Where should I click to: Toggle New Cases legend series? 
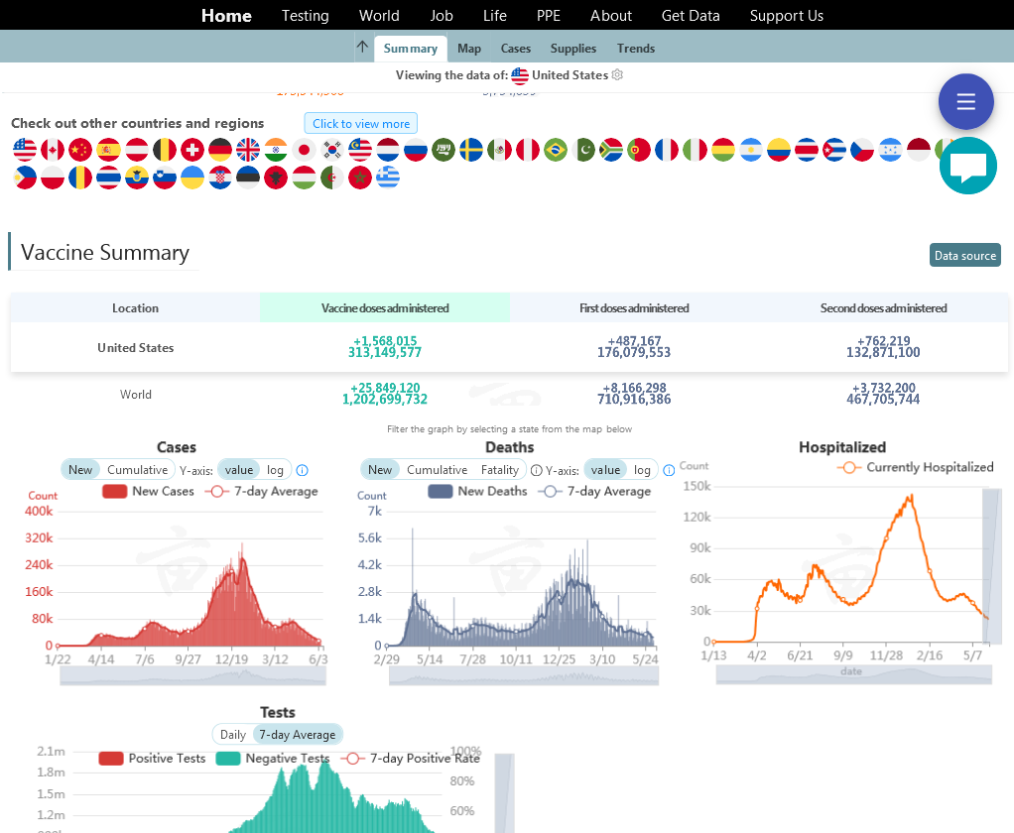point(149,491)
